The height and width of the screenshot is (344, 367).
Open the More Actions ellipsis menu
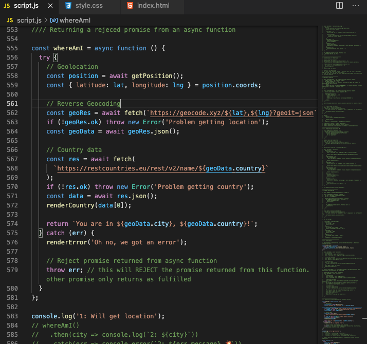pos(356,6)
